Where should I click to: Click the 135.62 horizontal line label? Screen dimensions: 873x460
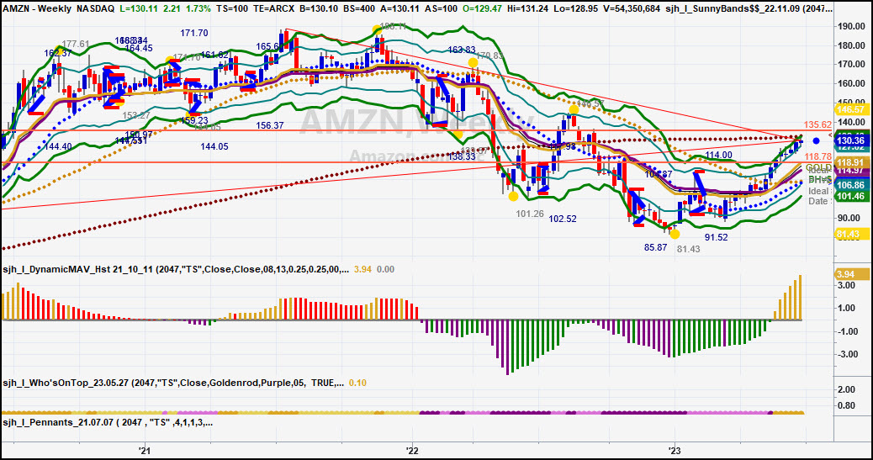(x=817, y=125)
